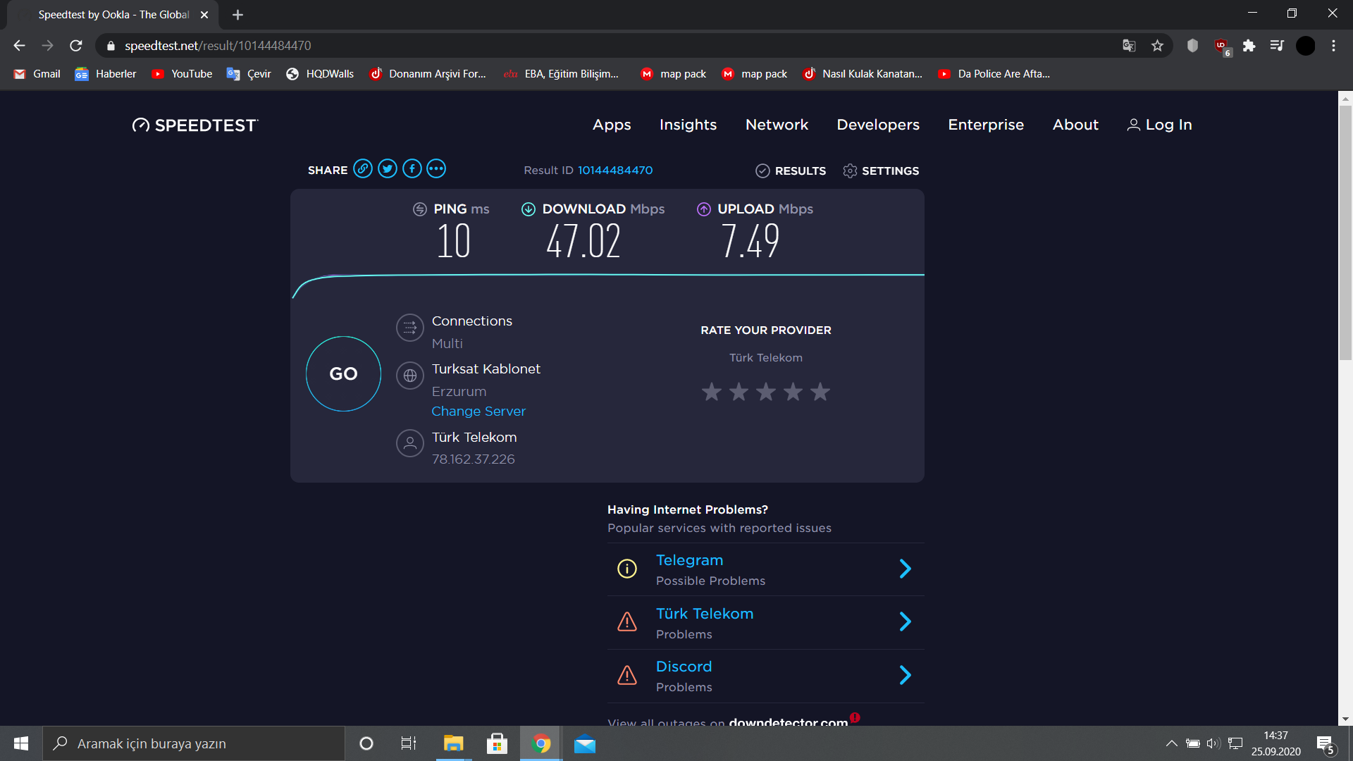Viewport: 1353px width, 761px height.
Task: Open the media control playlist icon
Action: point(1277,46)
